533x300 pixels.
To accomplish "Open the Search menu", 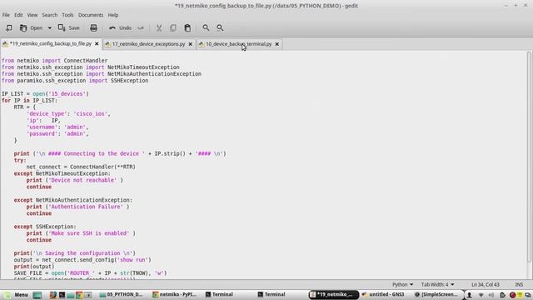I will (50, 15).
